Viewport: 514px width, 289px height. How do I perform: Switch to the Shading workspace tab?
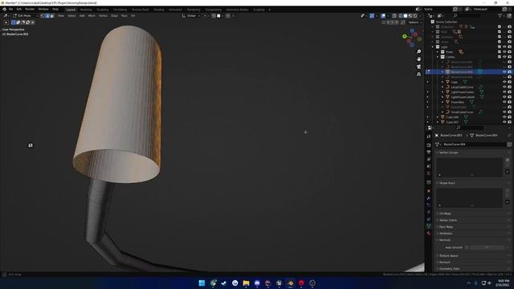click(159, 10)
